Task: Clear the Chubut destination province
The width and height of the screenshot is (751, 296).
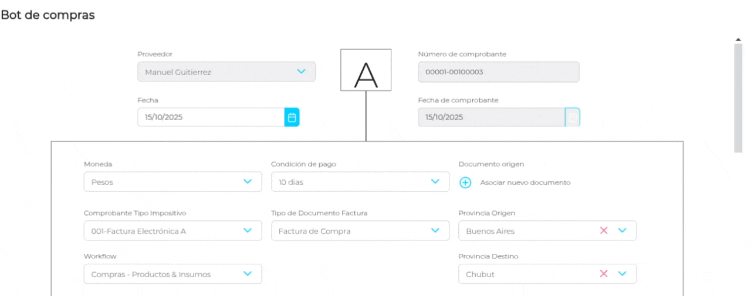Action: pos(604,274)
